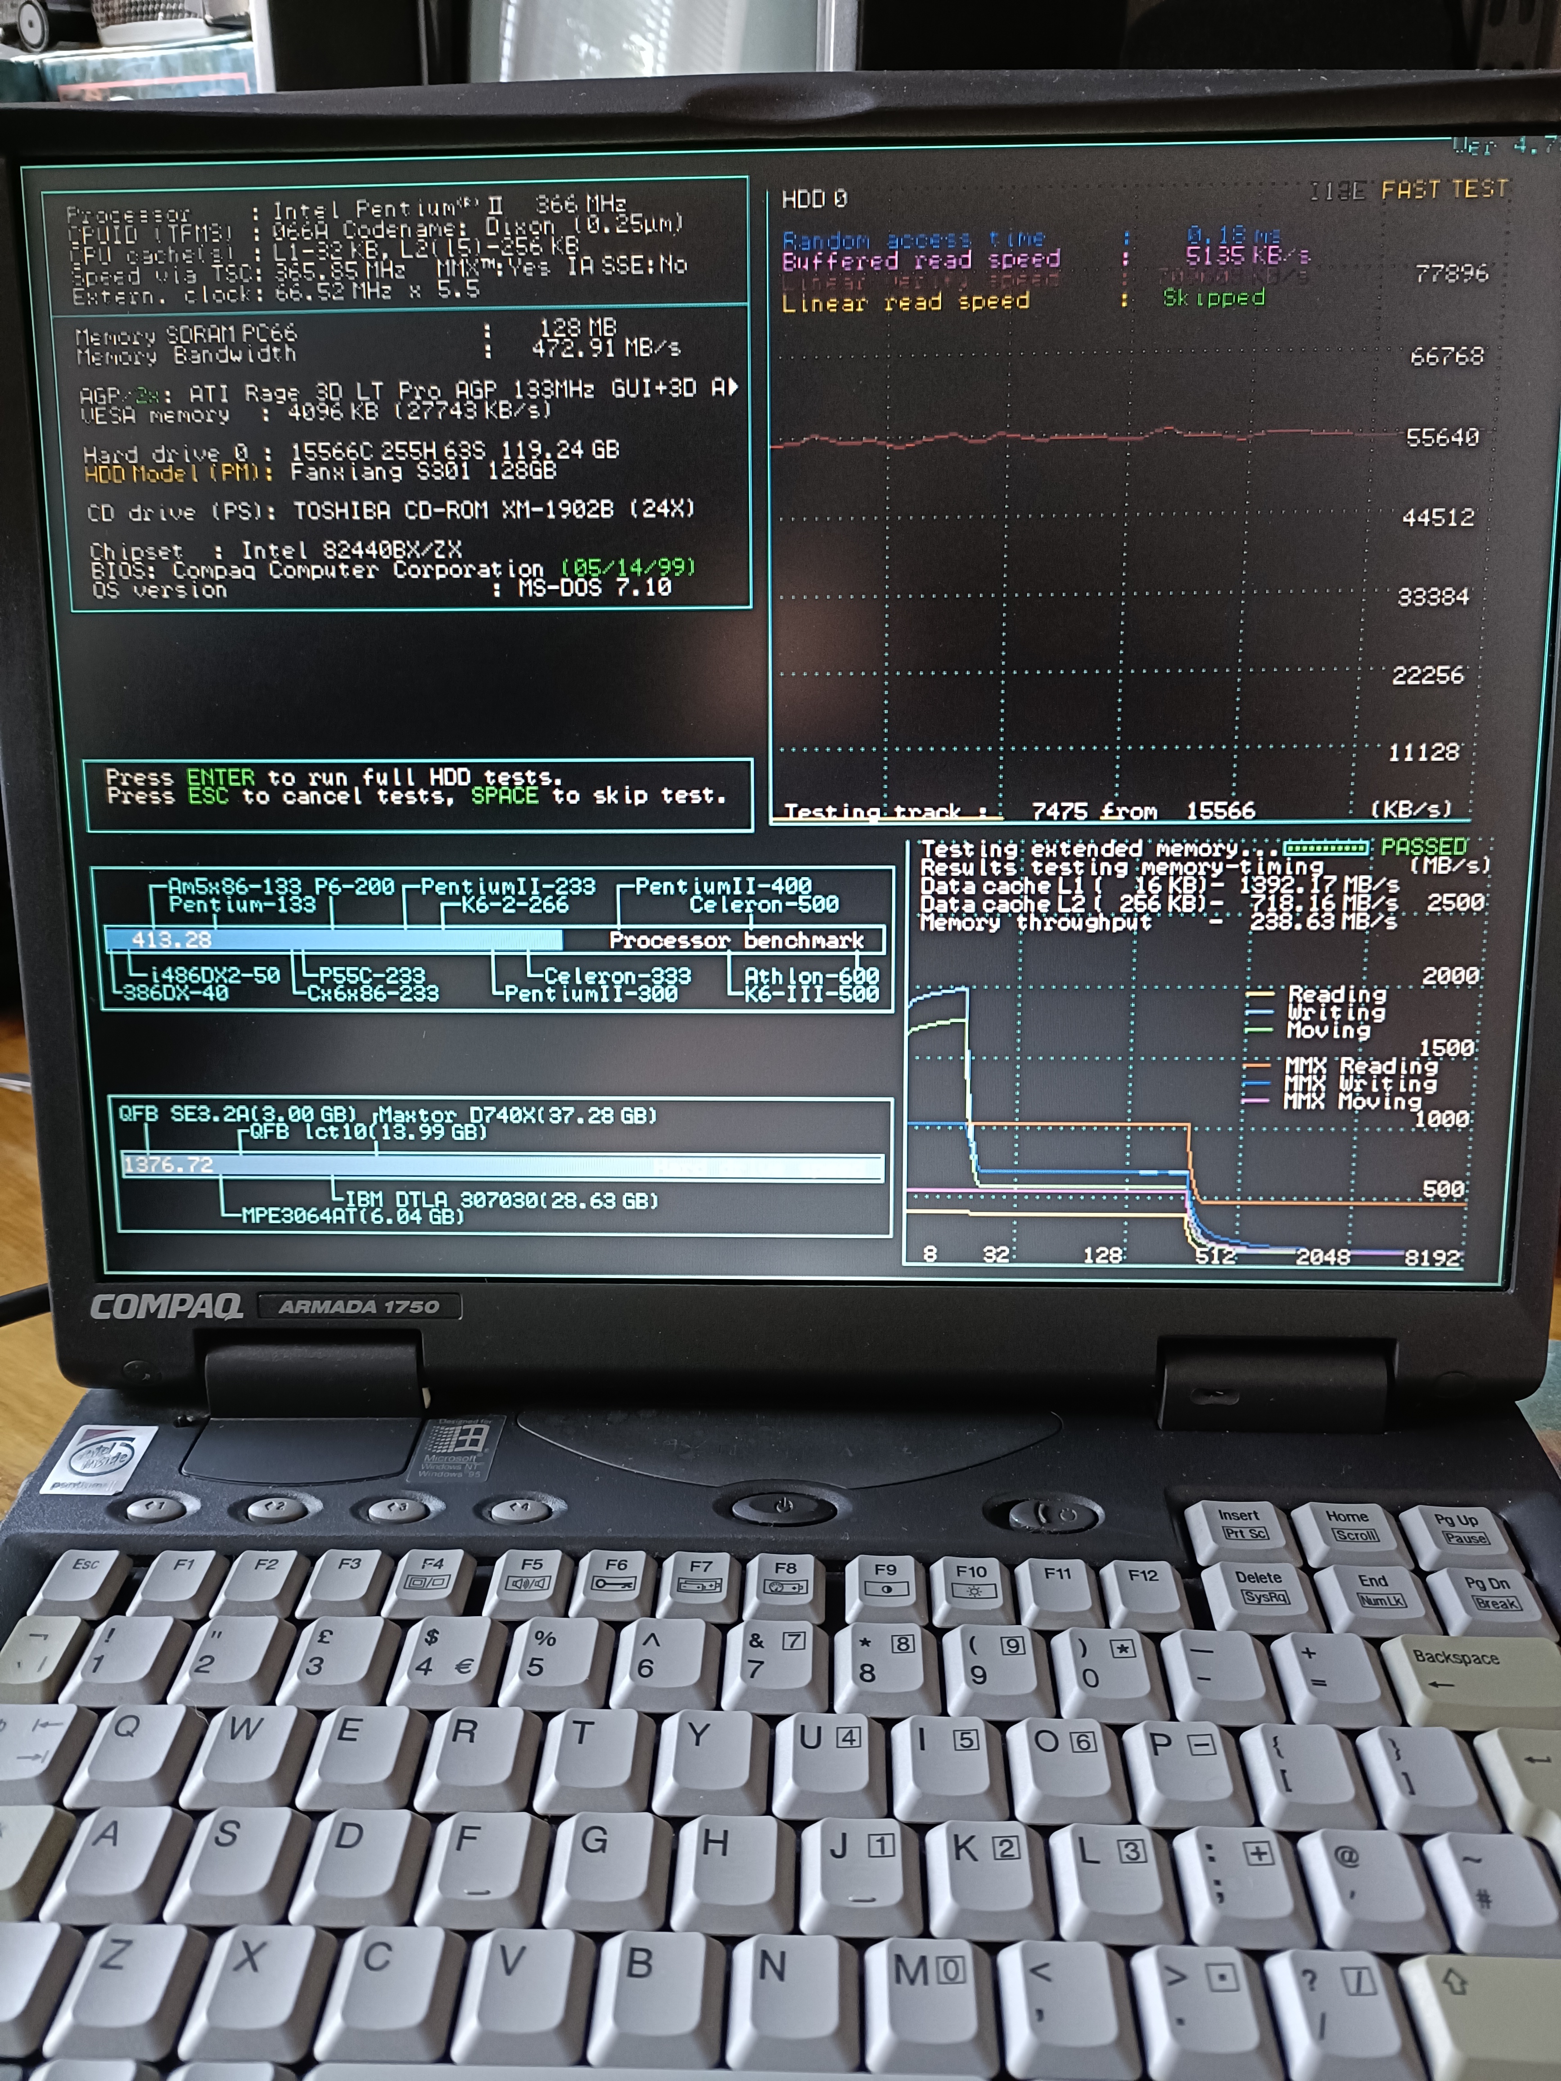Click the Processor benchmark score bar 413.28
Image resolution: width=1561 pixels, height=2081 pixels.
334,940
